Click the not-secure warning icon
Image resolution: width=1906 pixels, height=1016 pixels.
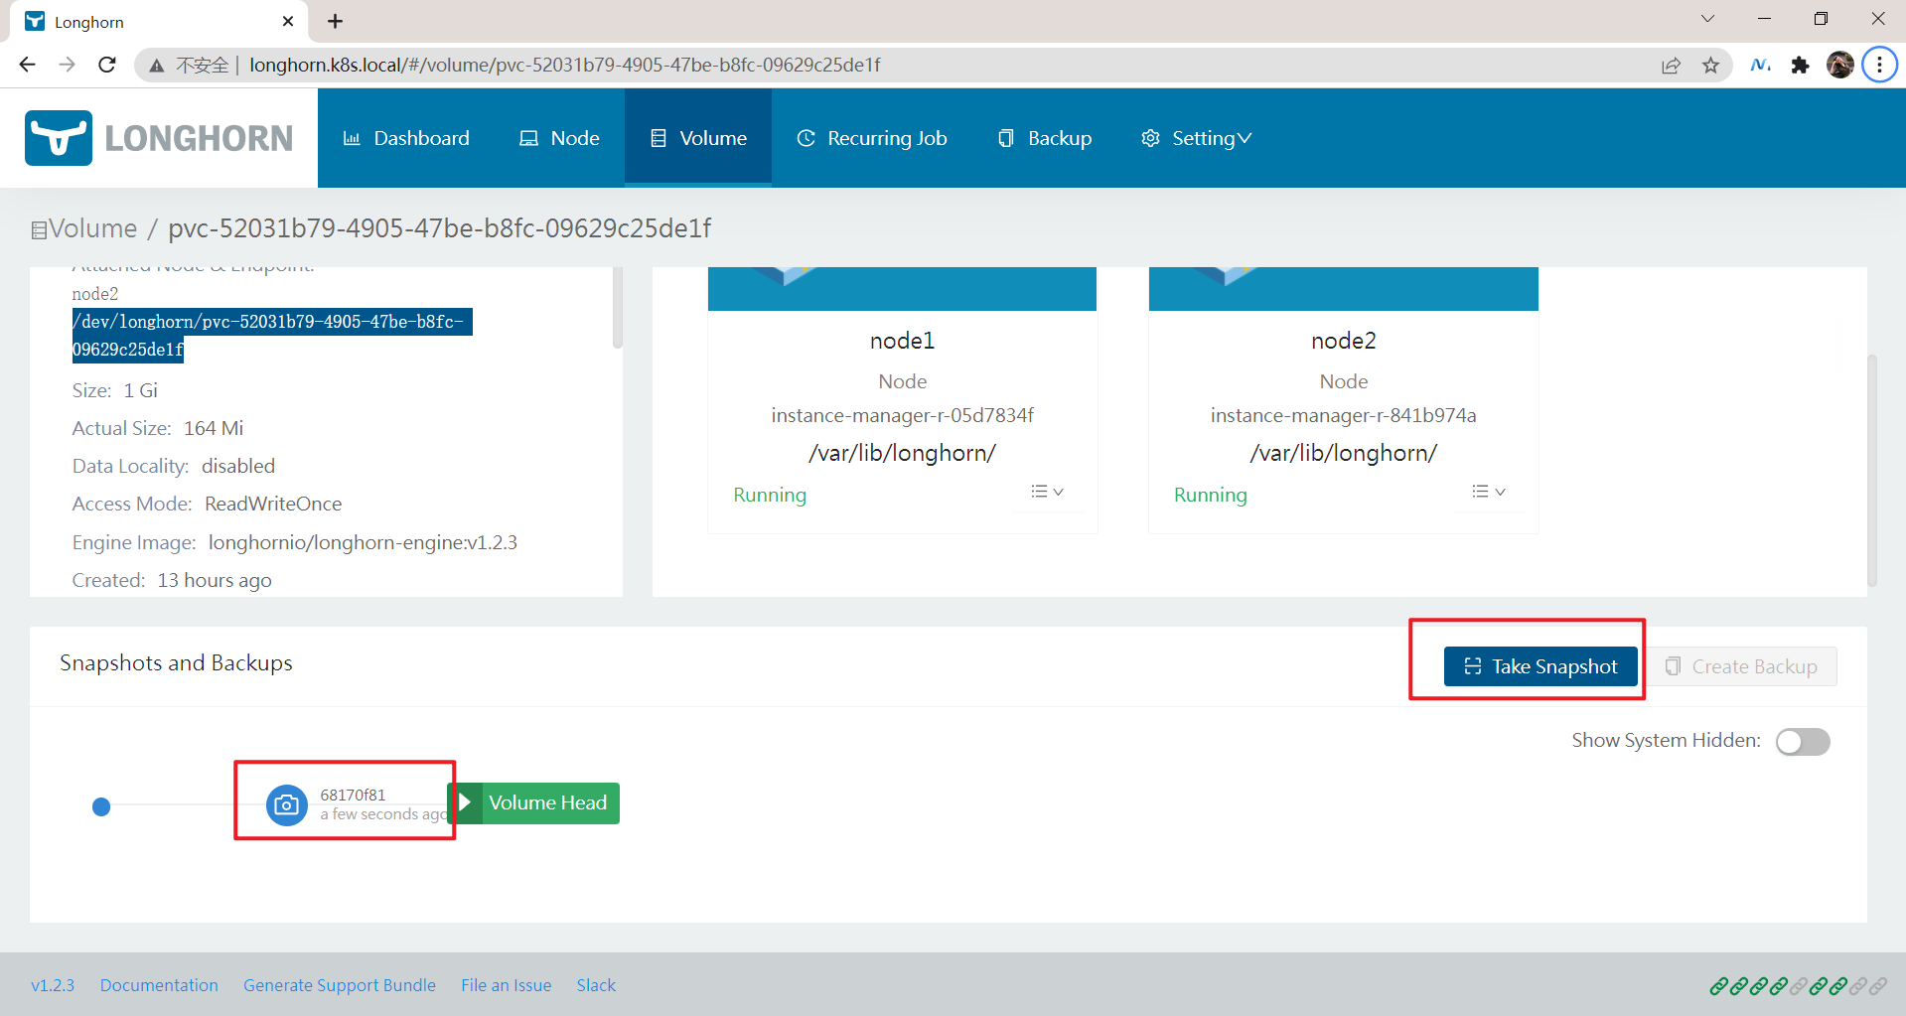[157, 66]
